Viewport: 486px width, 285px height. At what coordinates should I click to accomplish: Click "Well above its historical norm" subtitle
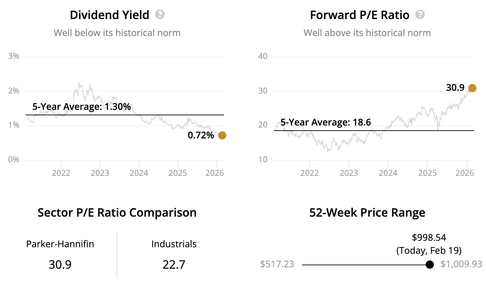pos(367,33)
